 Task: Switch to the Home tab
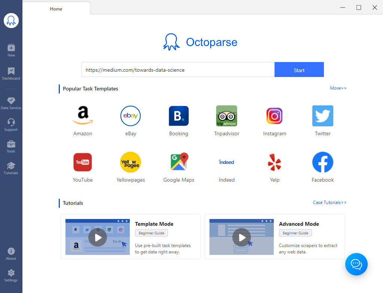(56, 9)
